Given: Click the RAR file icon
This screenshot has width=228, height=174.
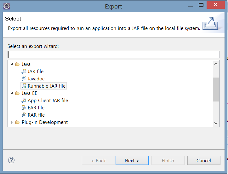Looking at the screenshot, I should tap(24, 115).
